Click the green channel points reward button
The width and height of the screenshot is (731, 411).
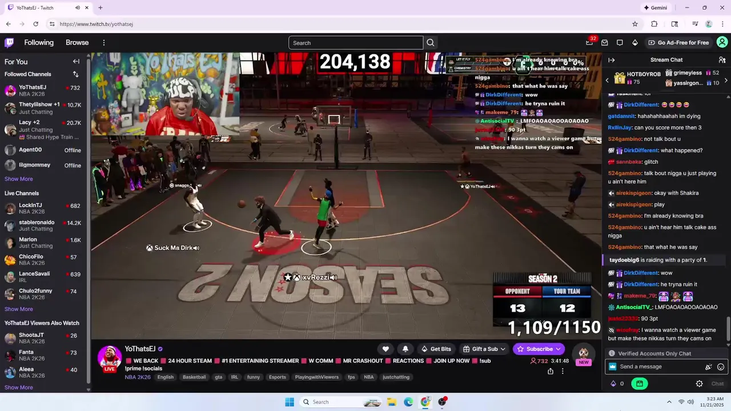(639, 384)
